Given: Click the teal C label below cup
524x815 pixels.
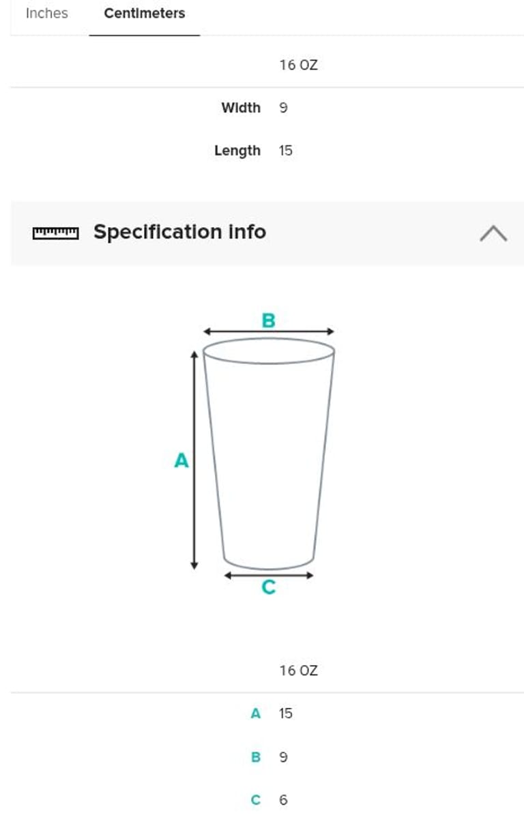Looking at the screenshot, I should tap(269, 587).
